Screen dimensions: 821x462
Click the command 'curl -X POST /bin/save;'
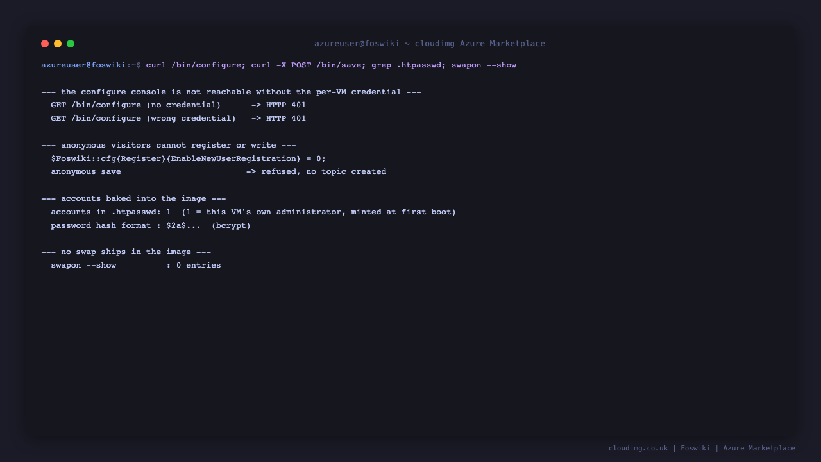tap(309, 65)
